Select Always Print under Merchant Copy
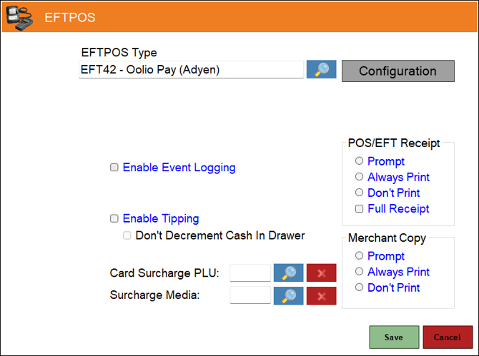The height and width of the screenshot is (356, 479). (x=359, y=271)
